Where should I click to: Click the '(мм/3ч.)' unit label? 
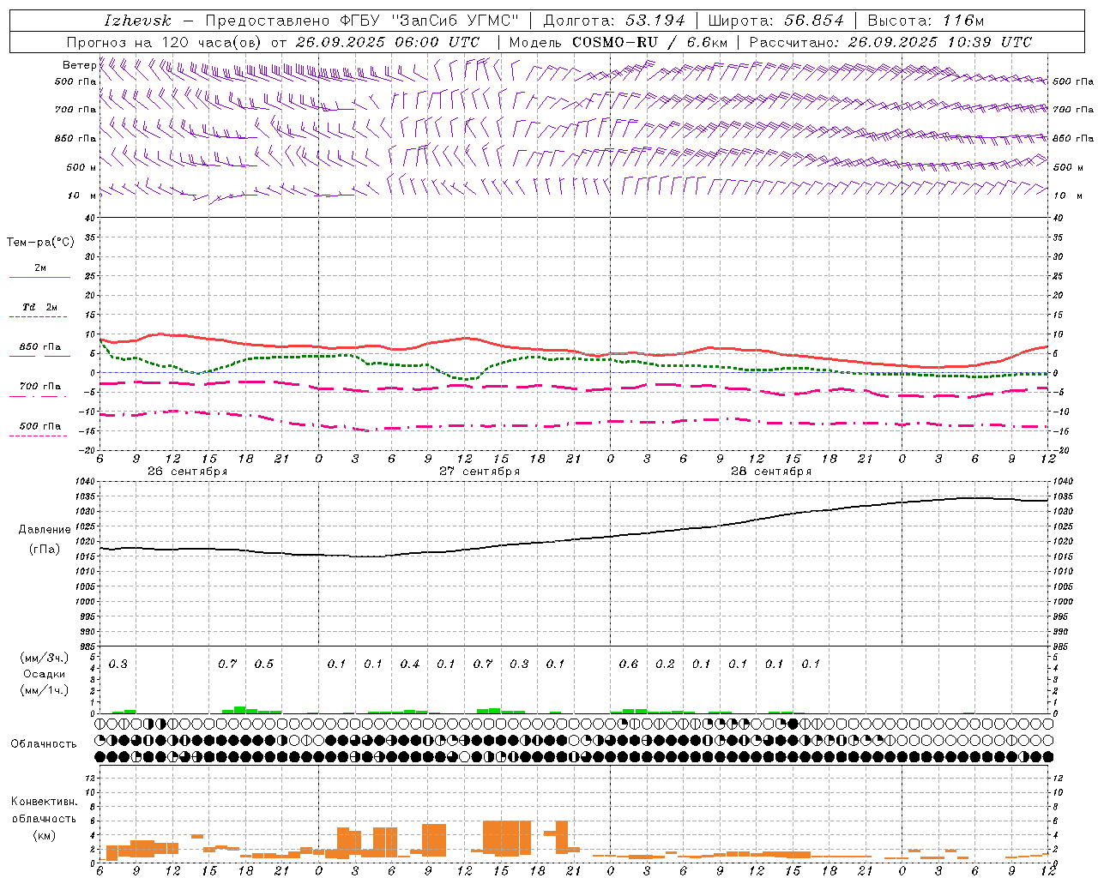coord(45,658)
